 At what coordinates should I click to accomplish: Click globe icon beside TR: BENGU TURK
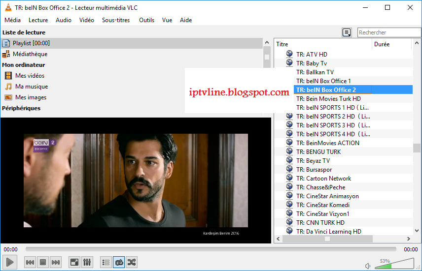click(289, 151)
